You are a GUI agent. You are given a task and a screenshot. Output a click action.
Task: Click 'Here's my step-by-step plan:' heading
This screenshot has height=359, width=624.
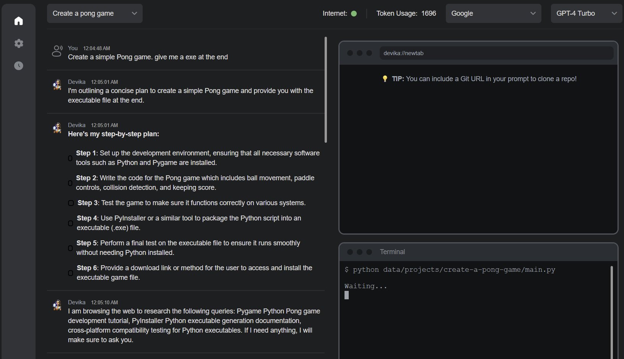(x=114, y=134)
